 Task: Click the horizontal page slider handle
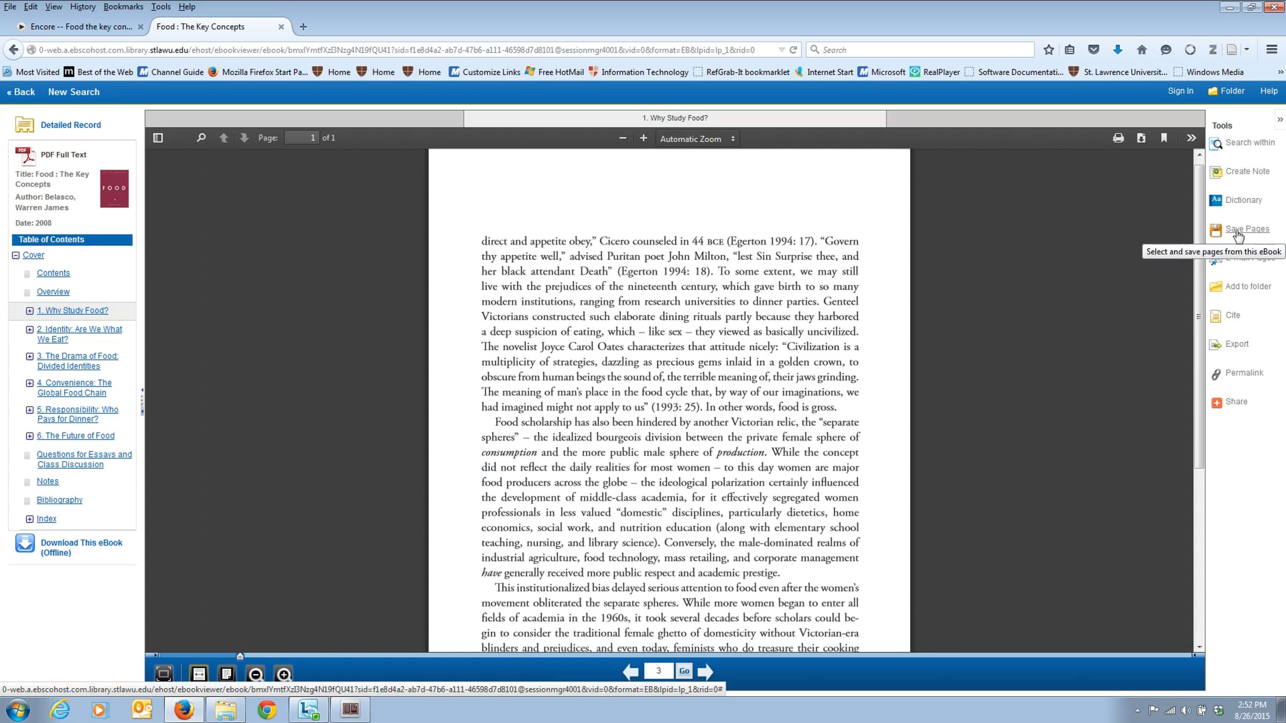240,656
